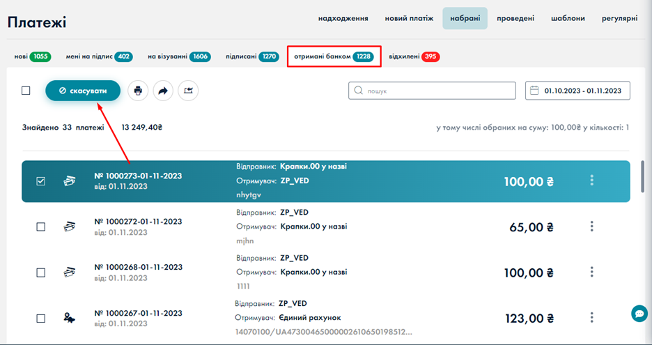
Task: Check the box for payment № 1000268-01-11-2023
Action: tap(40, 273)
